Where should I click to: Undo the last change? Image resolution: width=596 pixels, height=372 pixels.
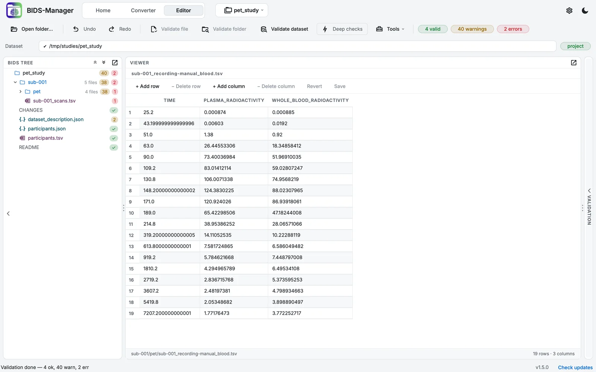pos(85,29)
